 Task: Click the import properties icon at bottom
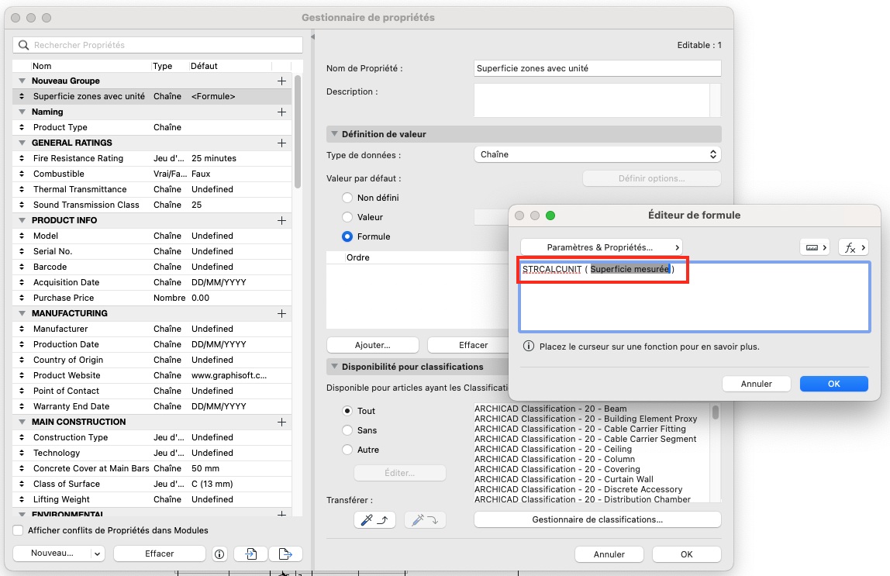click(251, 554)
